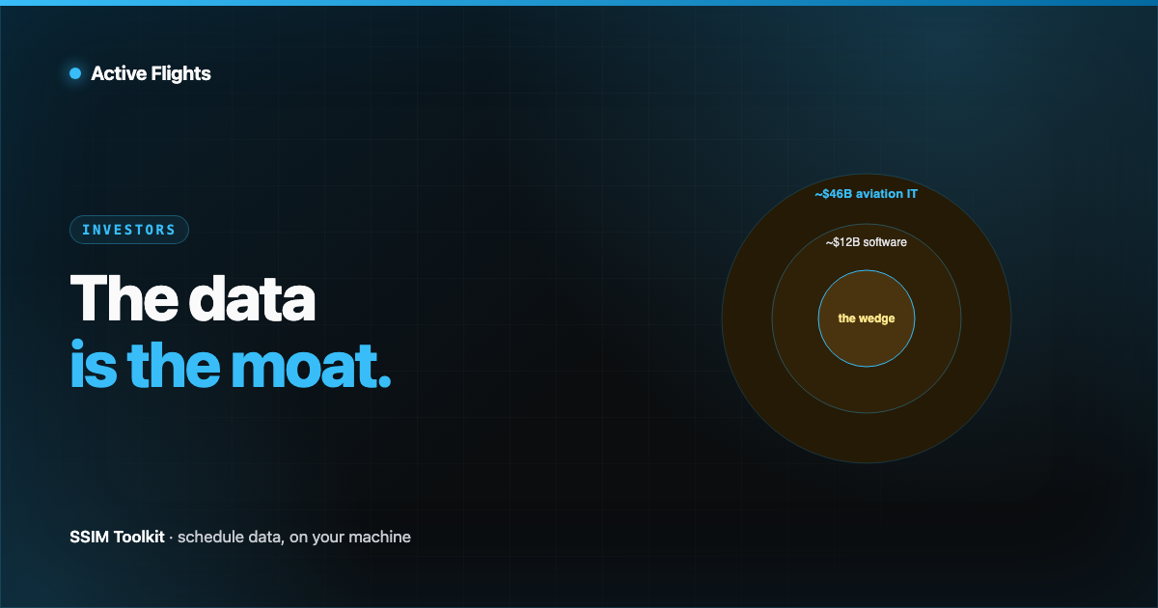Click the blue text 'is the moat.'
This screenshot has height=608, width=1158.
[231, 366]
